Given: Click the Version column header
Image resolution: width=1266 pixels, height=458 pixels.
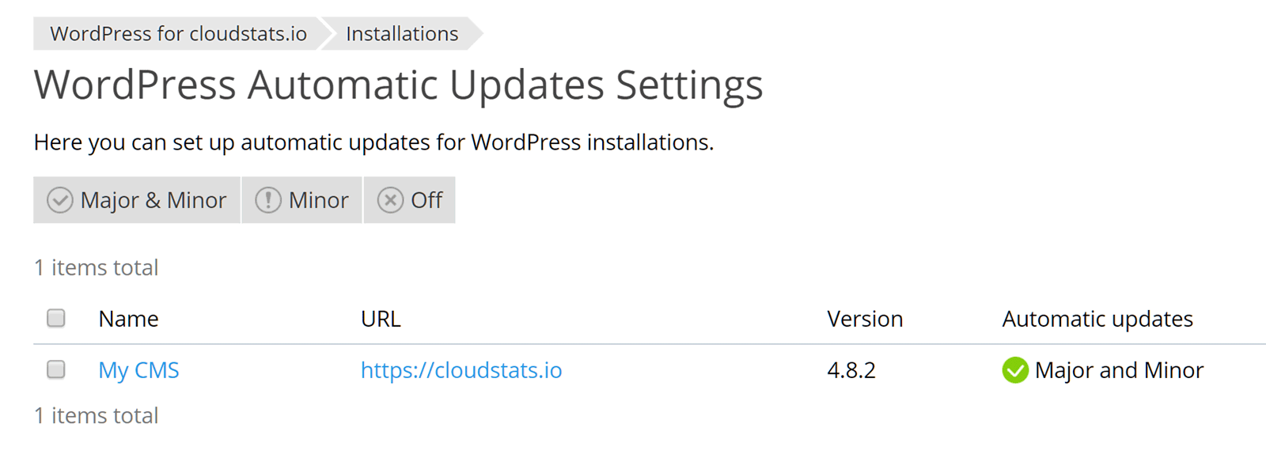Looking at the screenshot, I should point(865,319).
